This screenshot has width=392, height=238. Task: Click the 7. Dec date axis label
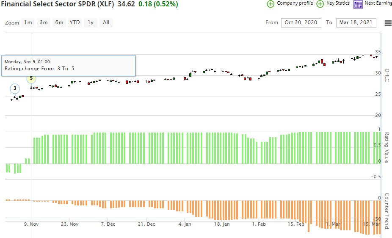pyautogui.click(x=108, y=224)
